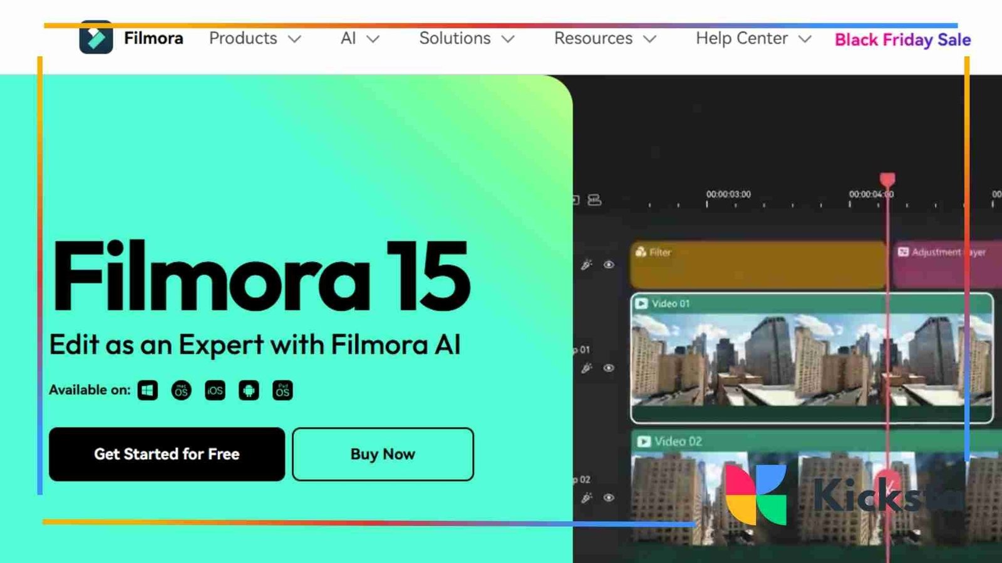1002x563 pixels.
Task: Select the Windows platform icon
Action: [x=148, y=390]
